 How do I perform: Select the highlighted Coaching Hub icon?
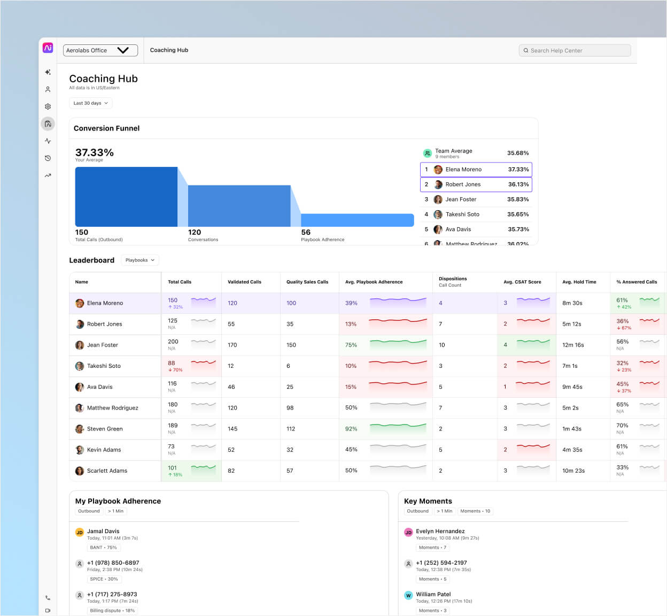(48, 124)
